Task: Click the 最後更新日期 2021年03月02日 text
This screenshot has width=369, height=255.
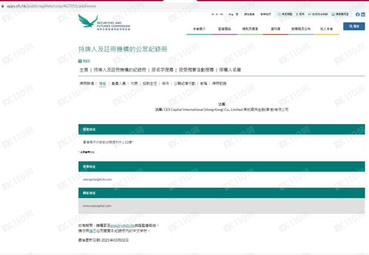Action: tap(103, 240)
